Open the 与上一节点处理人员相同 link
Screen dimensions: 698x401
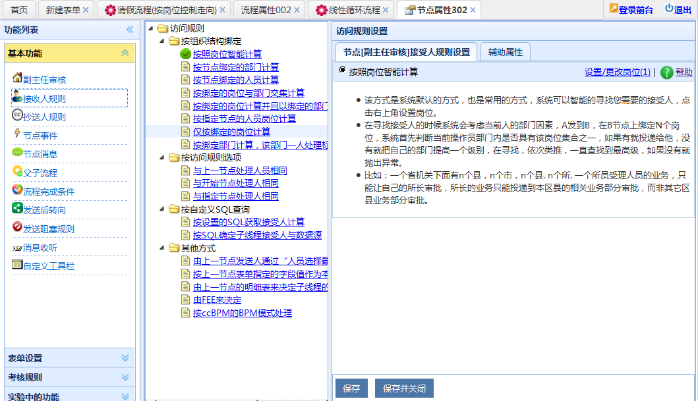[x=240, y=171]
